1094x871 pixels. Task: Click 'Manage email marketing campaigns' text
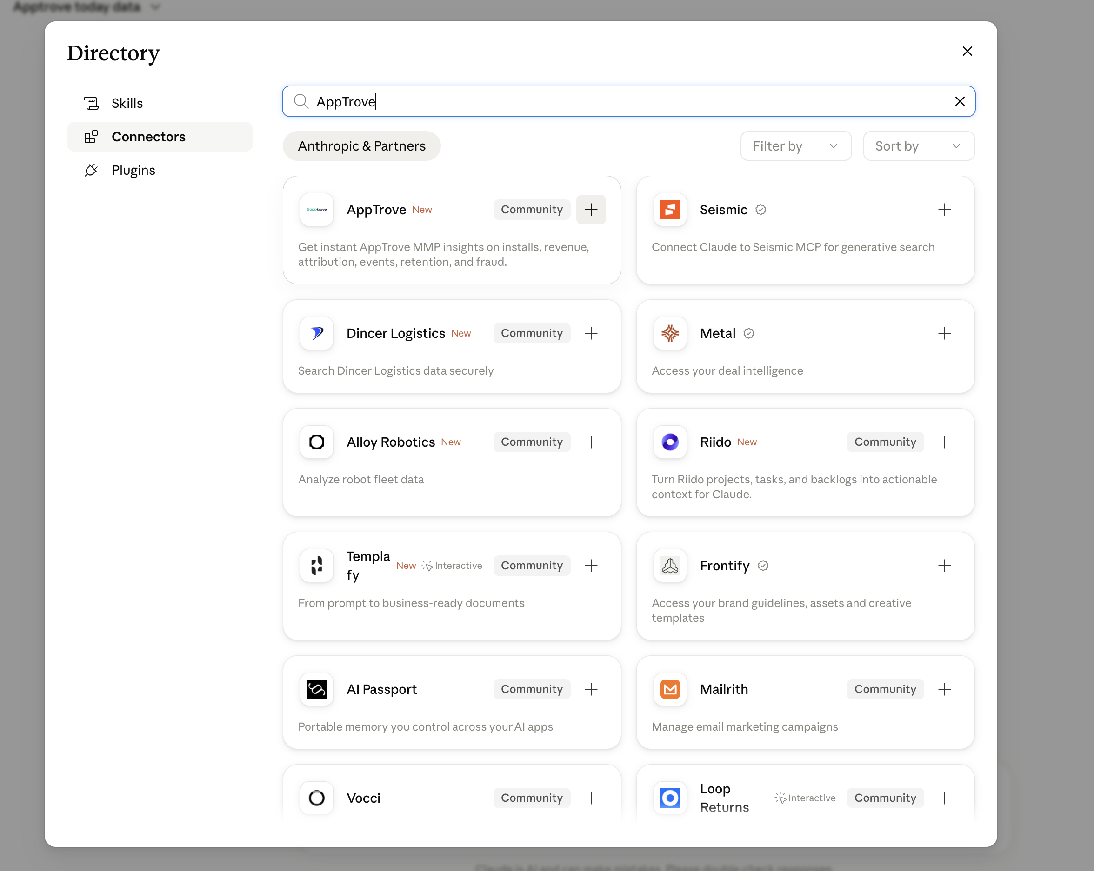[x=744, y=726]
